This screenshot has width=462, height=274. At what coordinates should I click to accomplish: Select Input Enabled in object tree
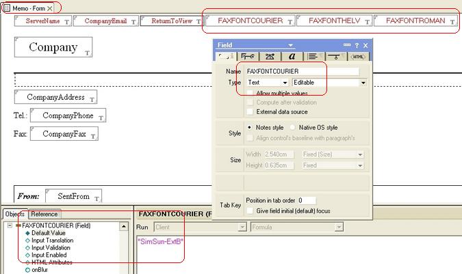coord(49,255)
